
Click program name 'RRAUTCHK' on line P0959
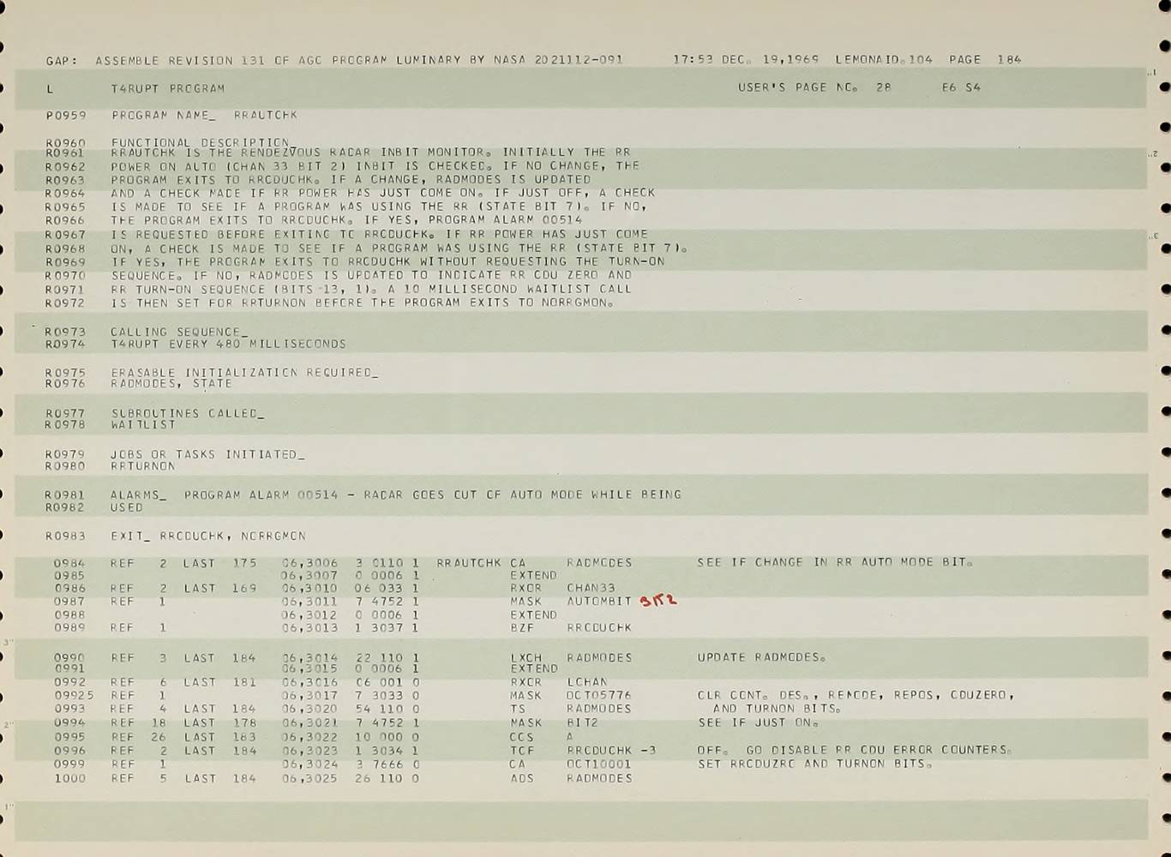tap(266, 115)
